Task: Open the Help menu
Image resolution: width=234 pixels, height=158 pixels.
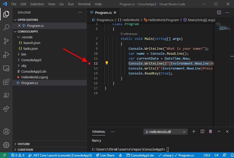Action: tap(98, 4)
